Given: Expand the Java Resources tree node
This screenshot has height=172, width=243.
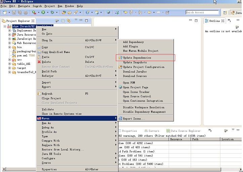Looking at the screenshot, I should 10,35.
